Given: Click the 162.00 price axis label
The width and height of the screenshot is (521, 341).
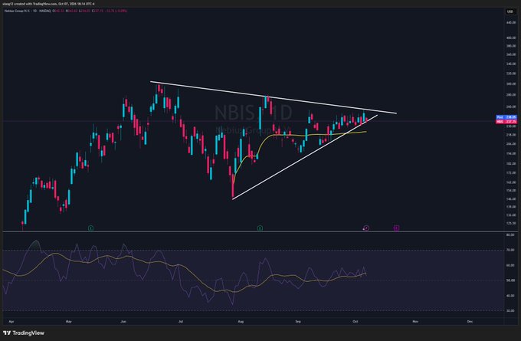Looking at the screenshot, I should click(x=511, y=182).
